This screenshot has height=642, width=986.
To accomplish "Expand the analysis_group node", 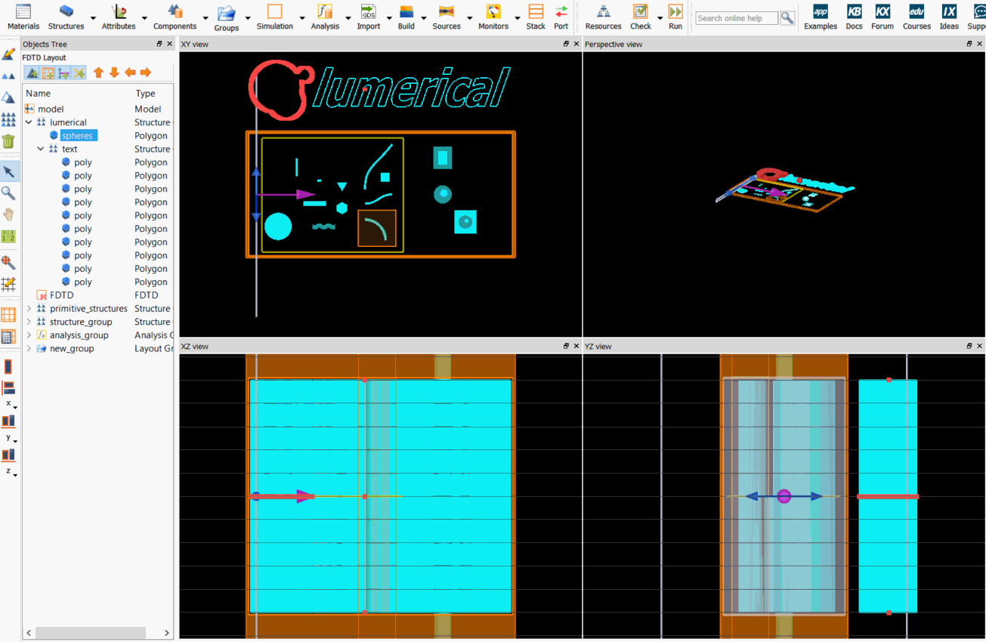I will [x=29, y=335].
